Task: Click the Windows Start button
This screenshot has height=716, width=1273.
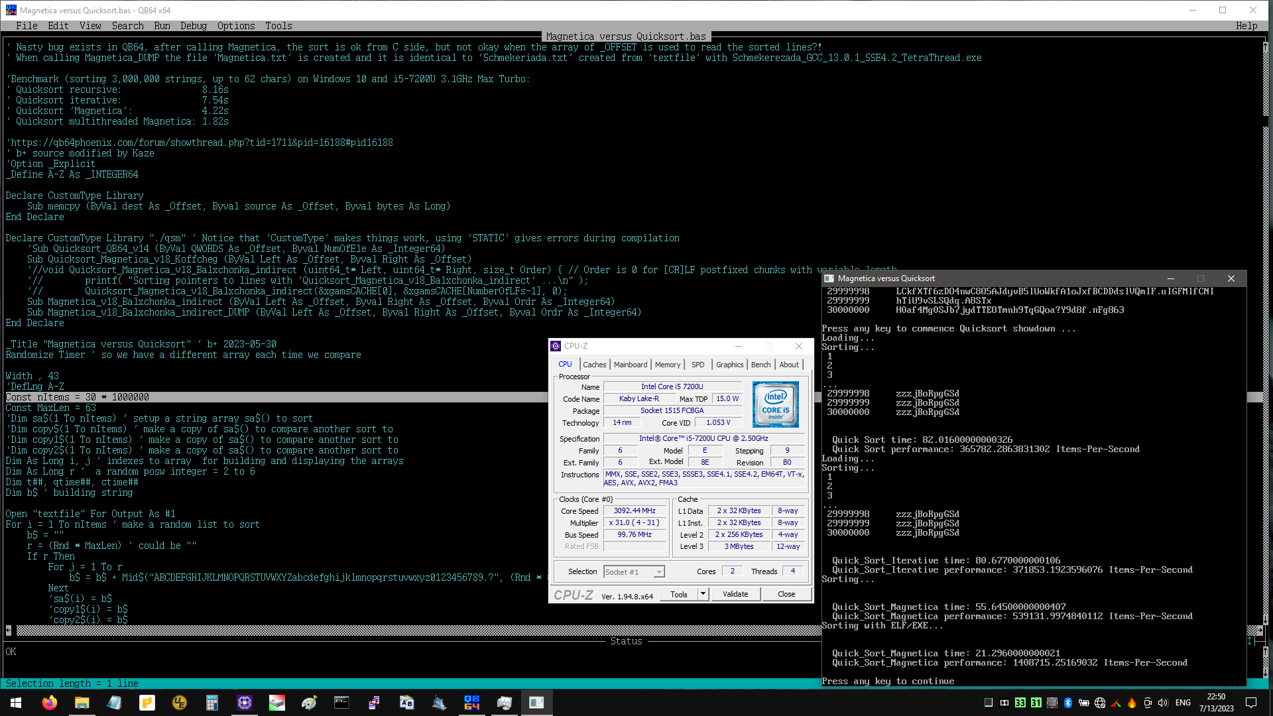Action: click(x=16, y=703)
